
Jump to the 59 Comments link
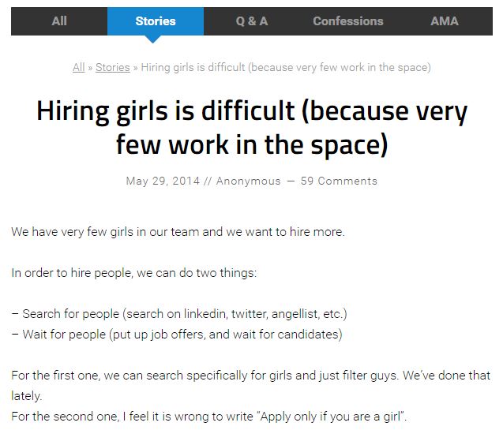pyautogui.click(x=339, y=181)
